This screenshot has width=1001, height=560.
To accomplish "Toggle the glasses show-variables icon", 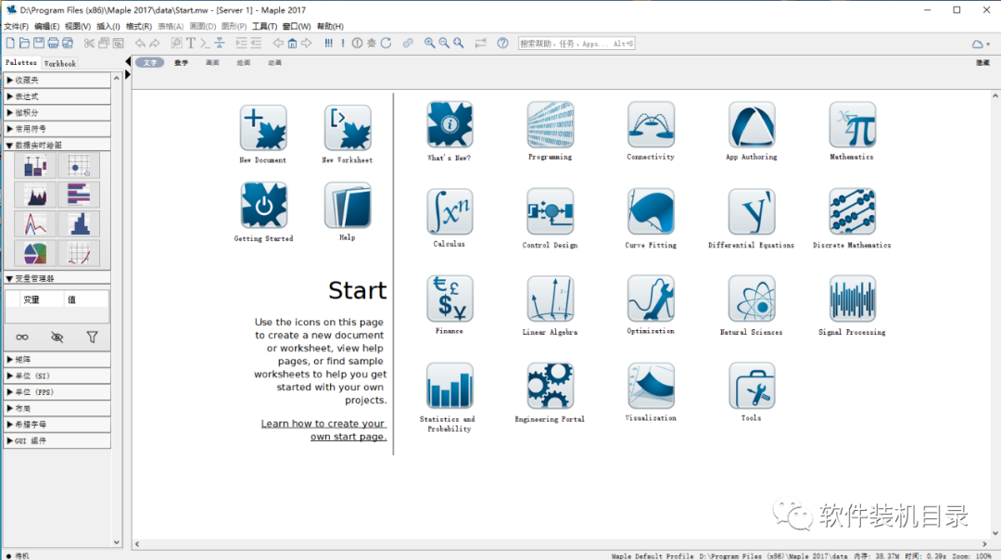I will click(22, 337).
